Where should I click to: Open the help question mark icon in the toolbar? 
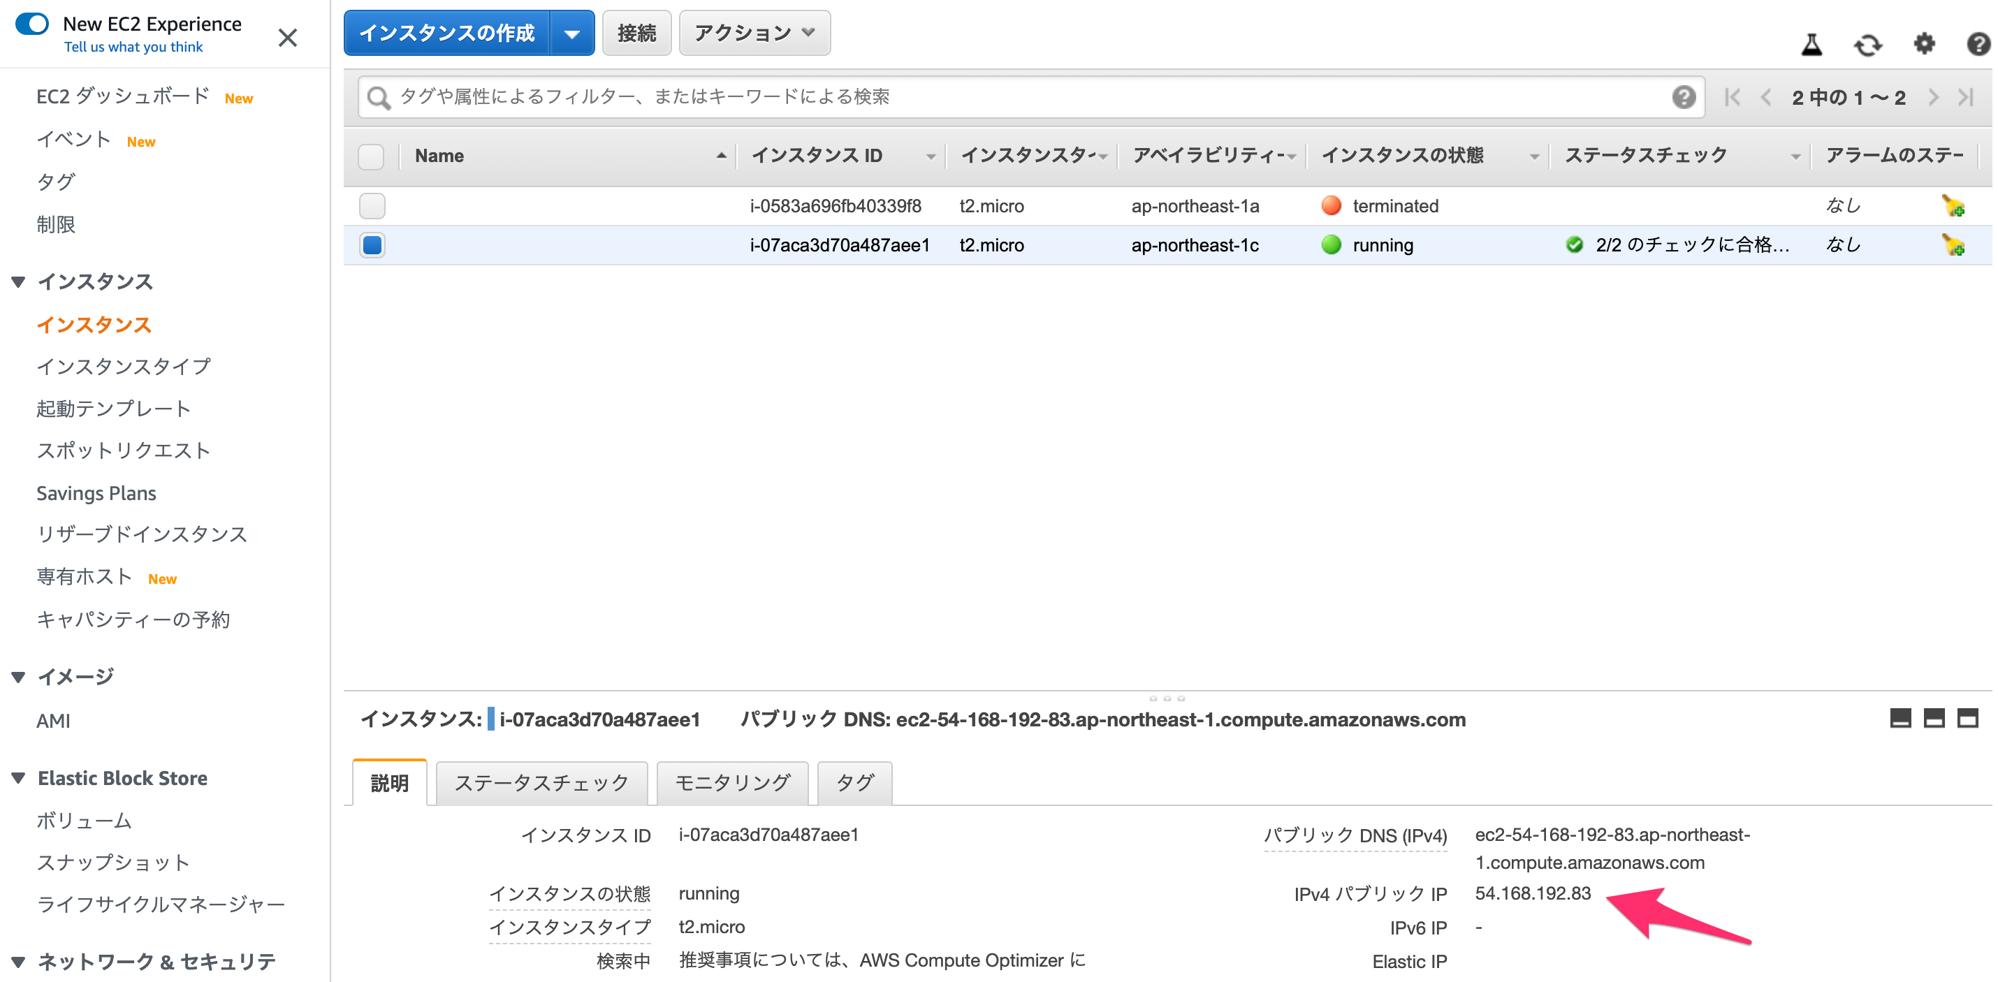point(1978,44)
